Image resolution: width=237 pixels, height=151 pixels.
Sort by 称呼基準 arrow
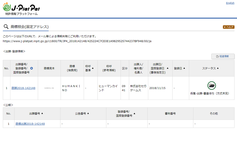pos(93,68)
